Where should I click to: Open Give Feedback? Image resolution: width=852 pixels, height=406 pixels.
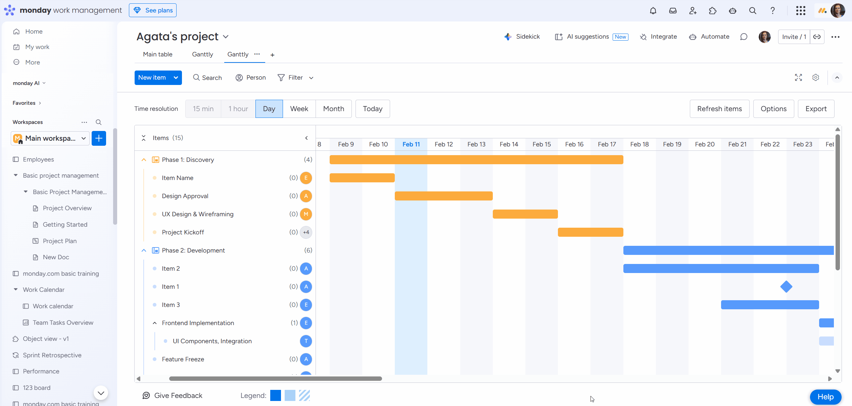click(173, 396)
